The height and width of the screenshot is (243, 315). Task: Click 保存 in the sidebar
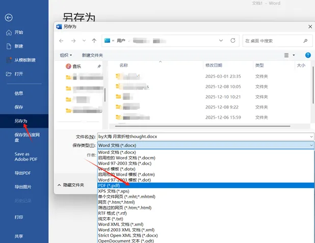tap(19, 107)
